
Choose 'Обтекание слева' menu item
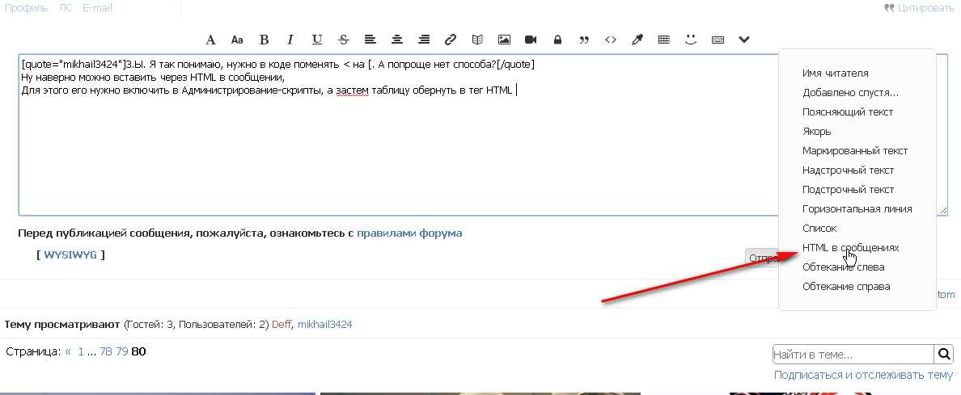843,267
